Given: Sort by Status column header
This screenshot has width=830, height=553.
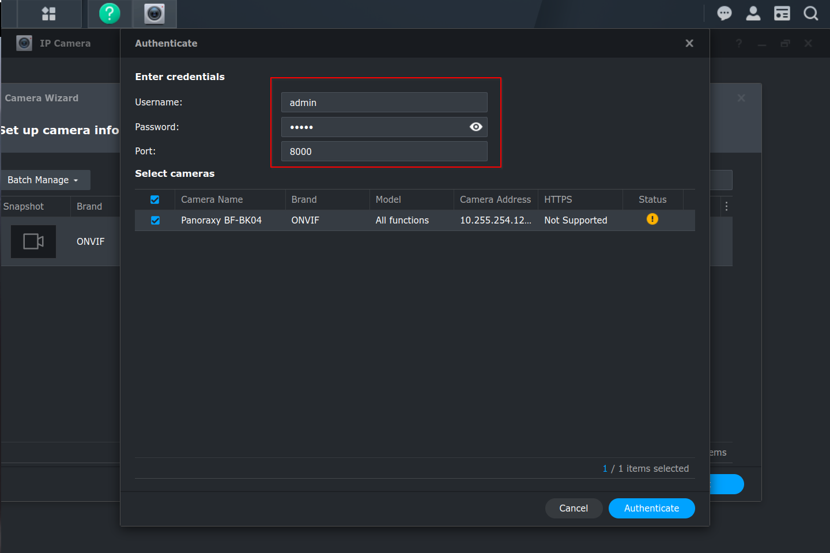Looking at the screenshot, I should point(652,199).
